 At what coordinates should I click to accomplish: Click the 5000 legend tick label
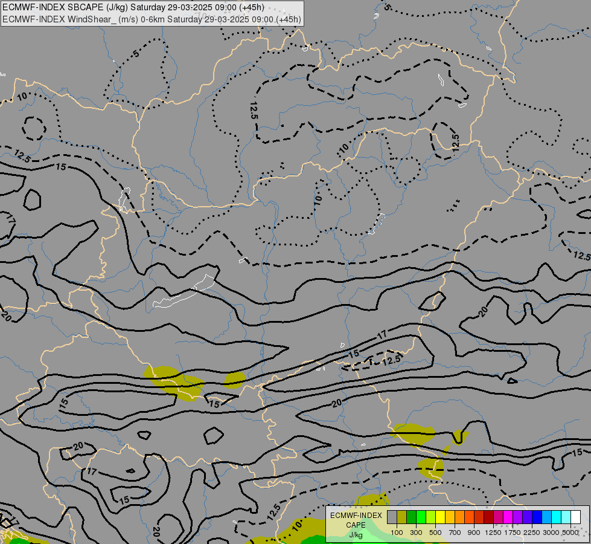(x=570, y=533)
